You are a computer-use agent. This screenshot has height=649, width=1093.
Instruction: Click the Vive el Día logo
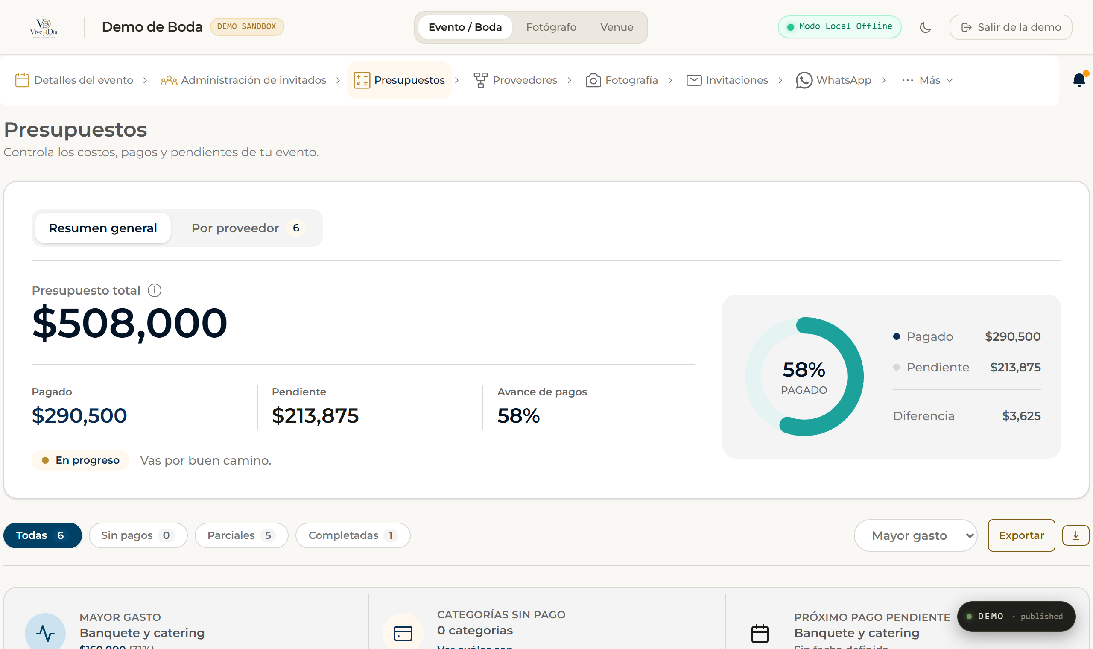pyautogui.click(x=44, y=27)
